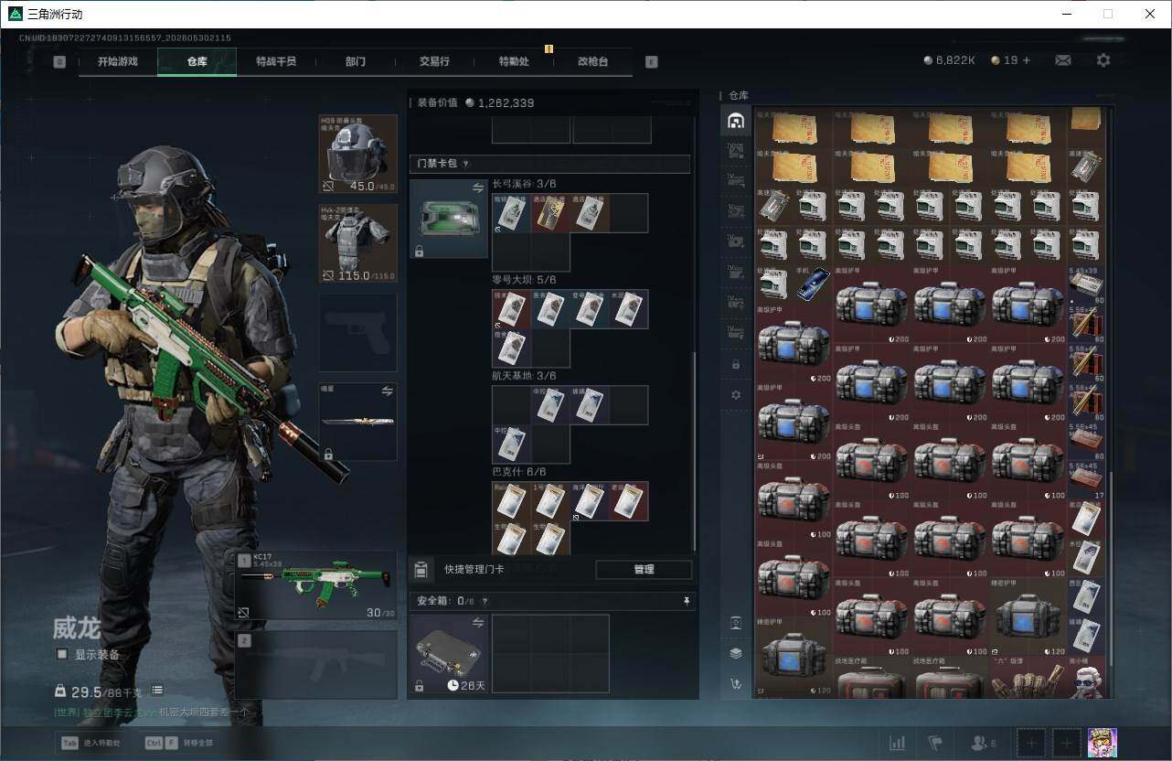Open game settings gear in top bar

tap(1103, 60)
